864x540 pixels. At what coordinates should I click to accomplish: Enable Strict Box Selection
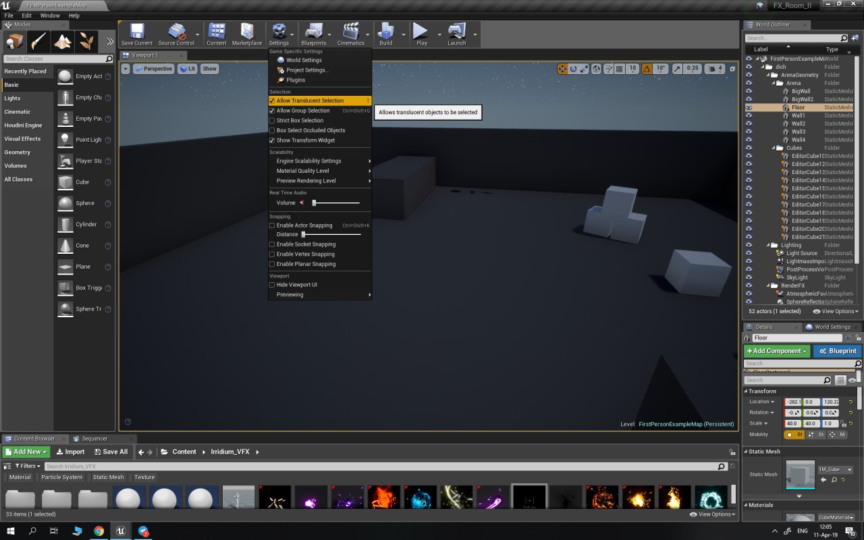(x=272, y=121)
